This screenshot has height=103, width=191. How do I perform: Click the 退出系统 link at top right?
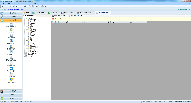click(x=187, y=10)
